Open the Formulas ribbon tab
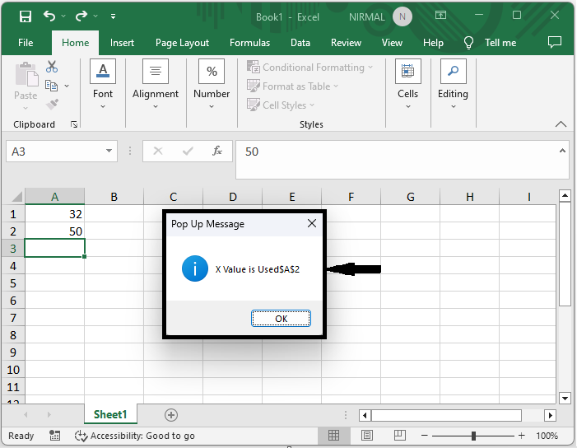This screenshot has width=577, height=448. [249, 43]
